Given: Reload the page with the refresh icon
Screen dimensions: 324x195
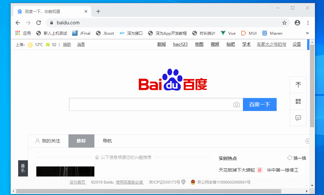Looking at the screenshot, I should [x=39, y=23].
